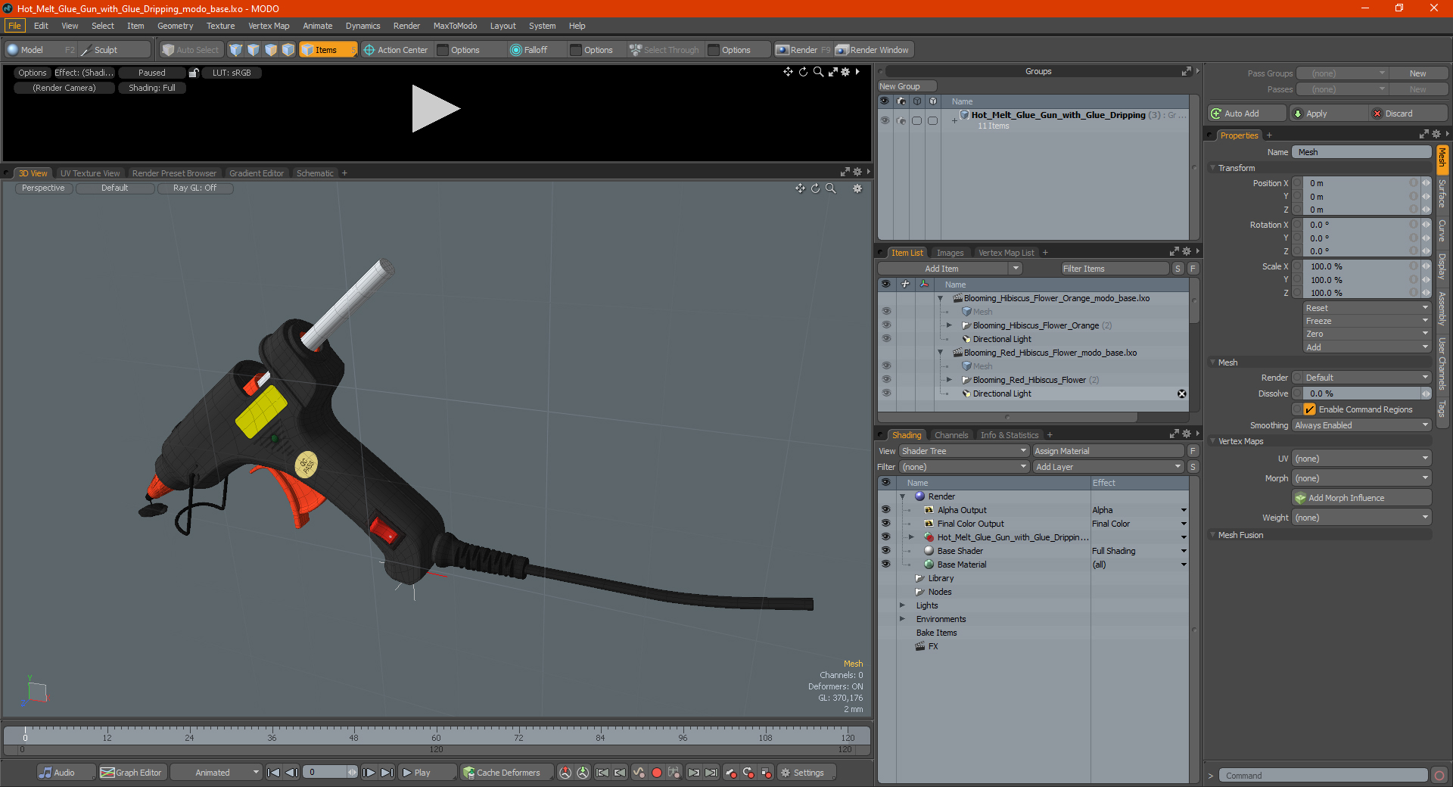The height and width of the screenshot is (787, 1453).
Task: Toggle visibility of Blooming_Hibiscus_Flower_Orange item
Action: tap(886, 325)
